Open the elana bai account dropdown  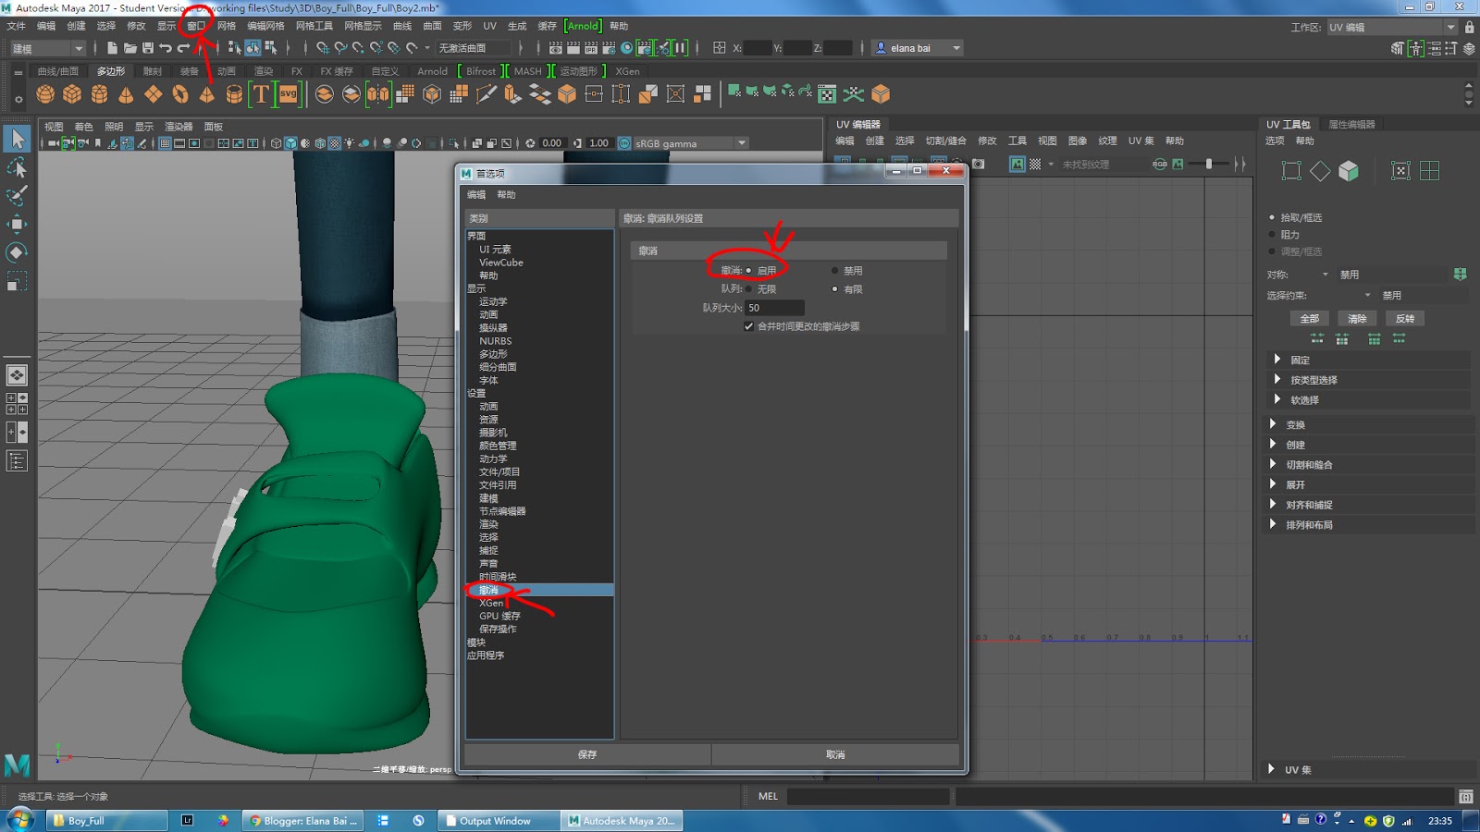tap(918, 48)
